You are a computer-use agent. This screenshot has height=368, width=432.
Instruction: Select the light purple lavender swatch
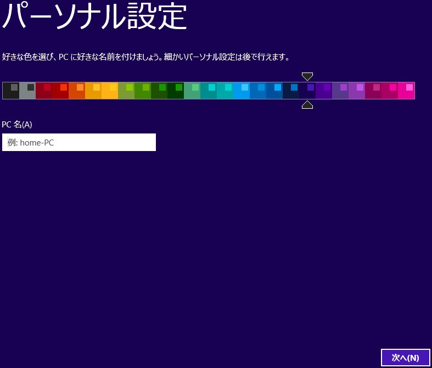[357, 91]
